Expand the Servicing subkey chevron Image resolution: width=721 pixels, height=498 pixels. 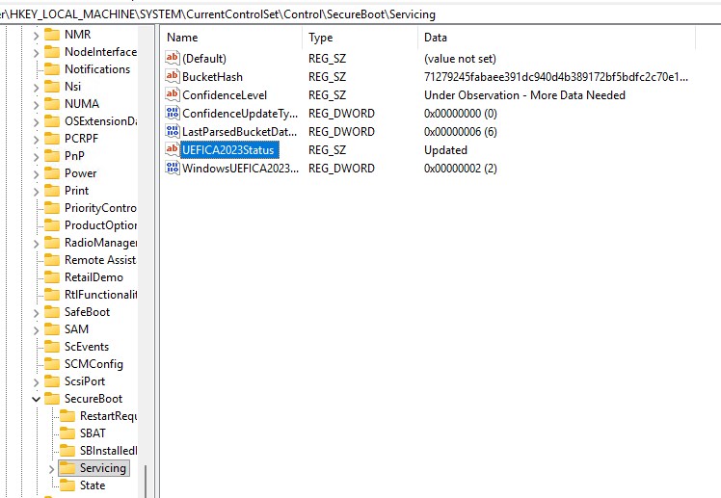[x=52, y=468]
